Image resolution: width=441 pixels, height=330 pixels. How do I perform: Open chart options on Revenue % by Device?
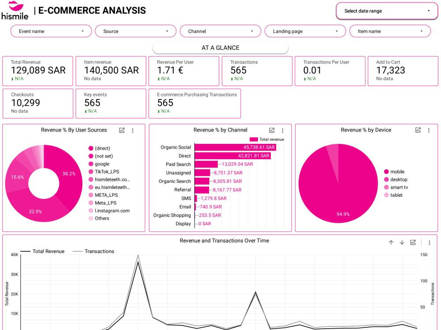[x=418, y=130]
